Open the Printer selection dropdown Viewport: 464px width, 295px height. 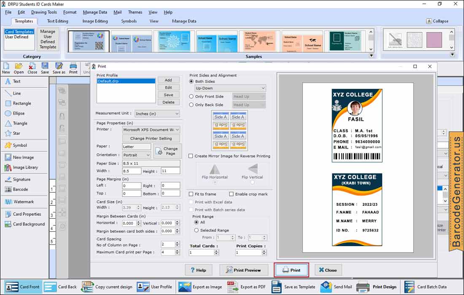tap(151, 130)
